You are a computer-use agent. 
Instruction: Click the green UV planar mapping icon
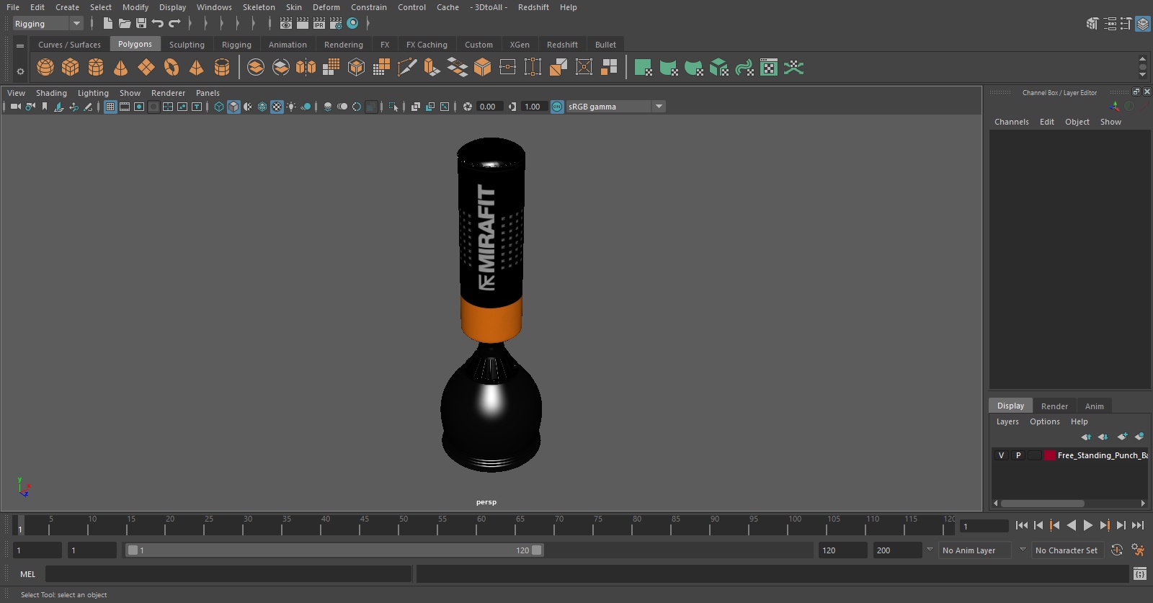click(x=644, y=68)
